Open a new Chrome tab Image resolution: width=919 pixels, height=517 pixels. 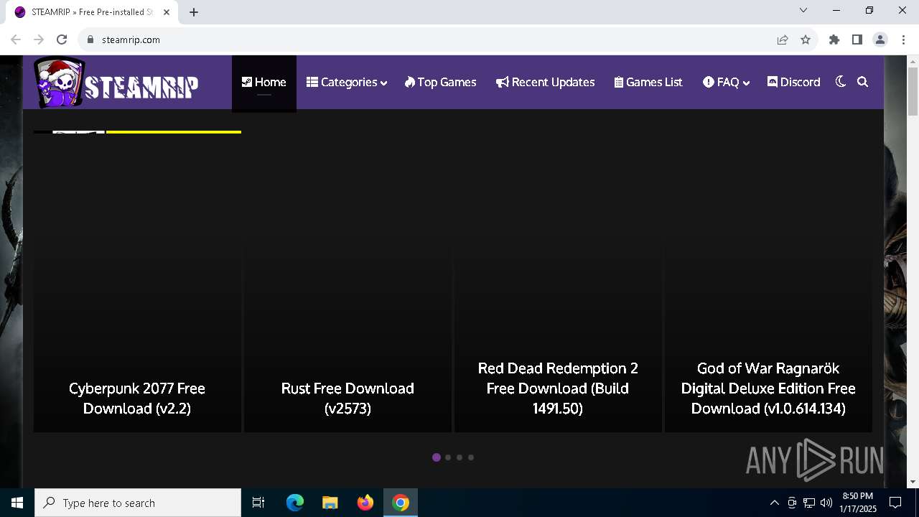click(194, 12)
